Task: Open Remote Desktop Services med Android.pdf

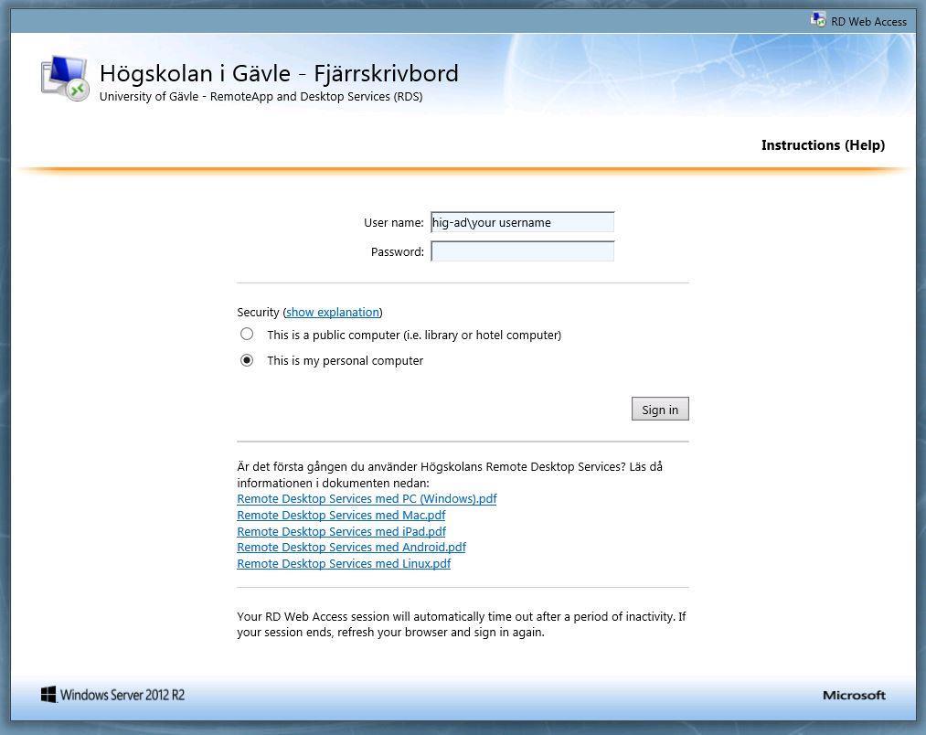Action: point(351,547)
